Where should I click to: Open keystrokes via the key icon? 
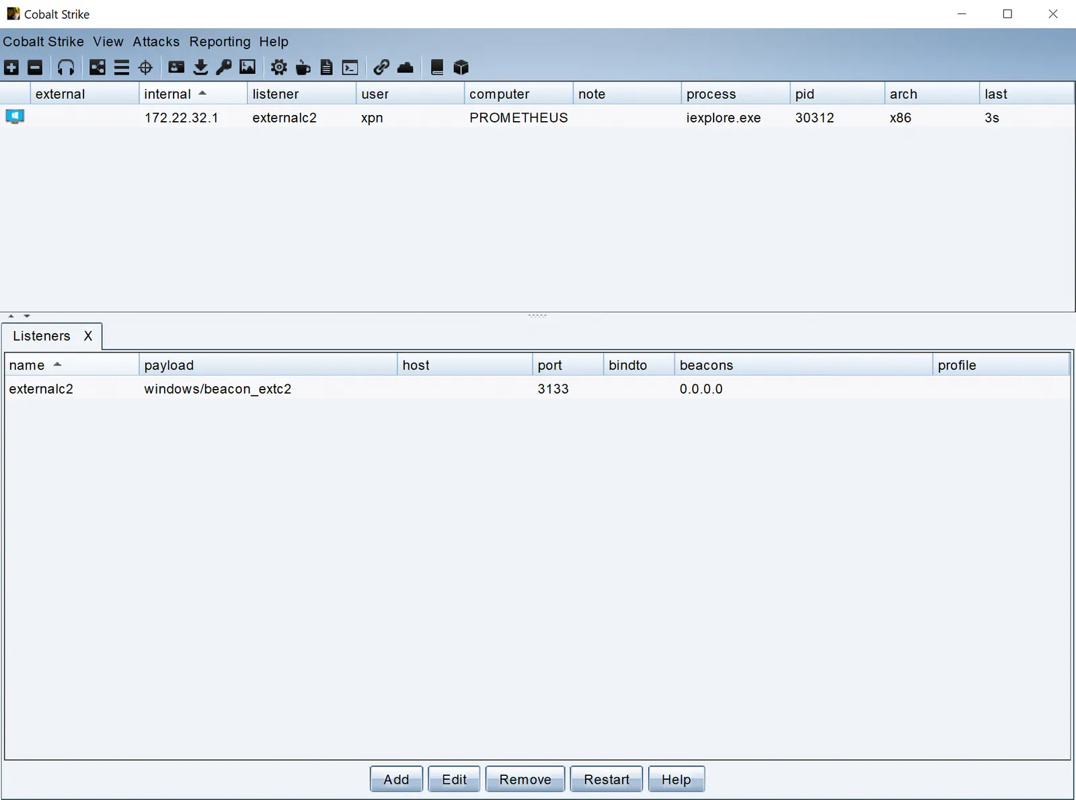tap(223, 67)
